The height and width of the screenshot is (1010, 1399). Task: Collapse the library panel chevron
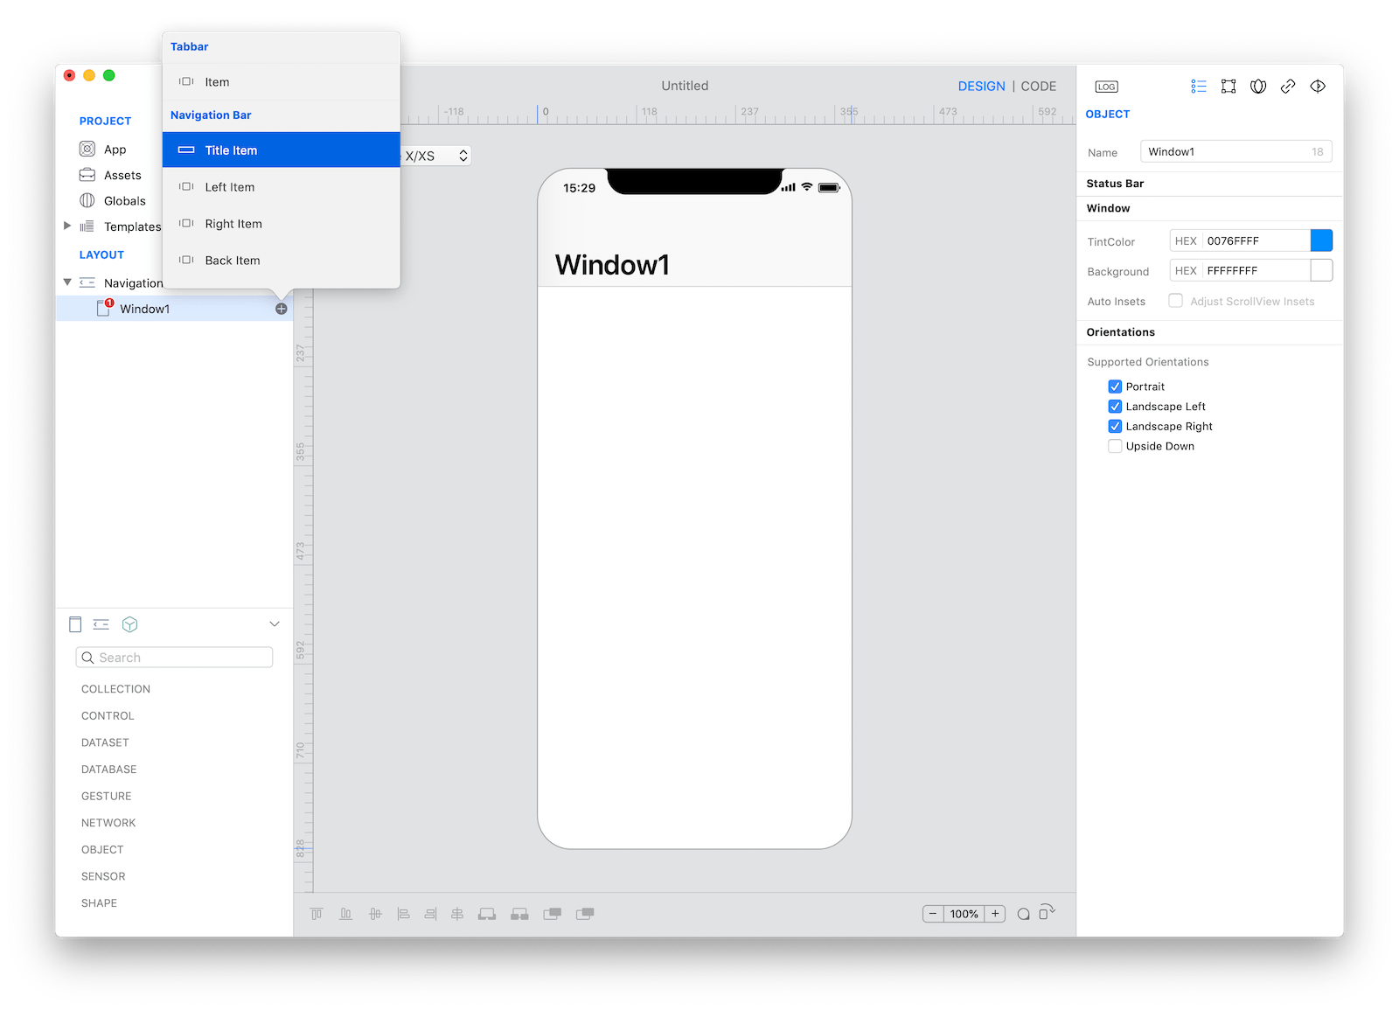point(275,624)
